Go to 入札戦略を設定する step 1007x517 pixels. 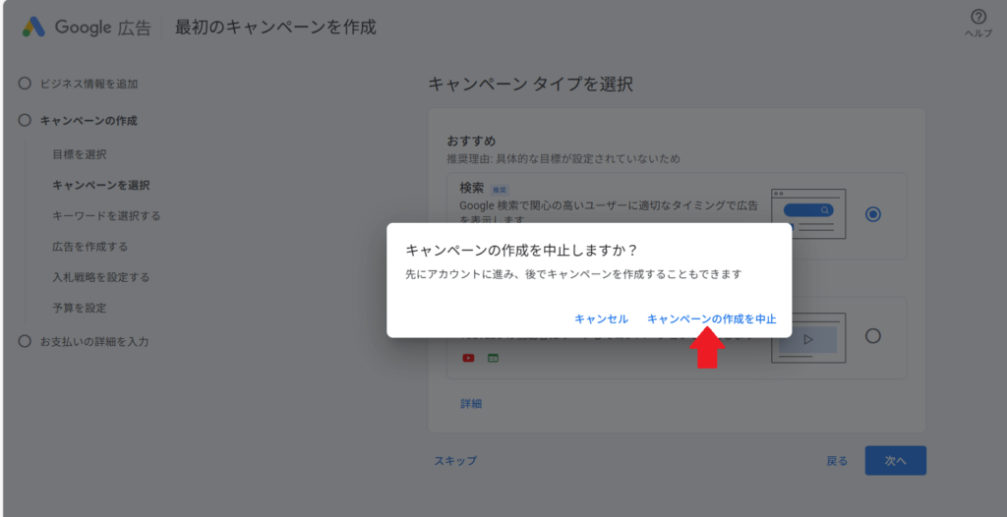point(101,277)
